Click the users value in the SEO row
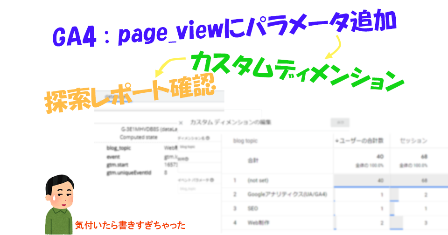The width and height of the screenshot is (448, 235). pos(382,209)
